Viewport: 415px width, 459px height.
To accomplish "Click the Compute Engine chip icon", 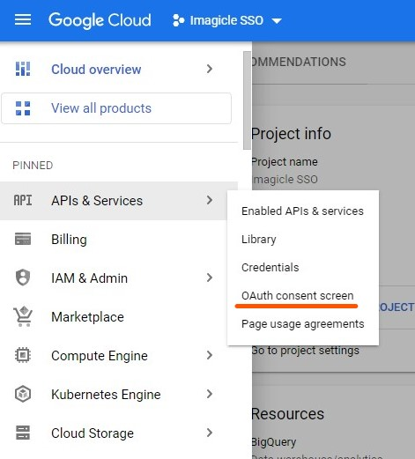I will coord(23,355).
